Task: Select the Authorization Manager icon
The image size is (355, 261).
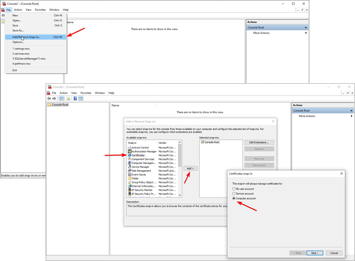Action: (129, 152)
